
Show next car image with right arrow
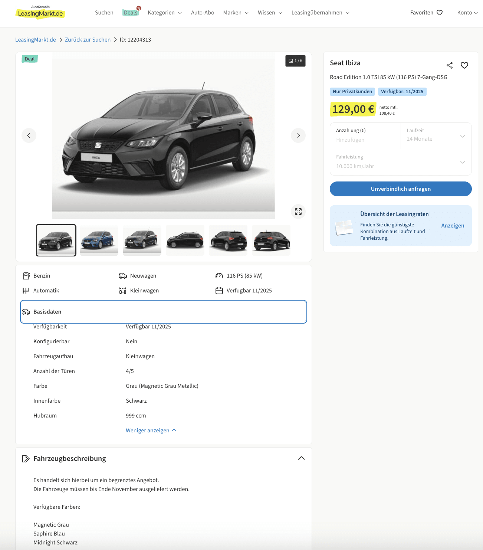(x=298, y=135)
